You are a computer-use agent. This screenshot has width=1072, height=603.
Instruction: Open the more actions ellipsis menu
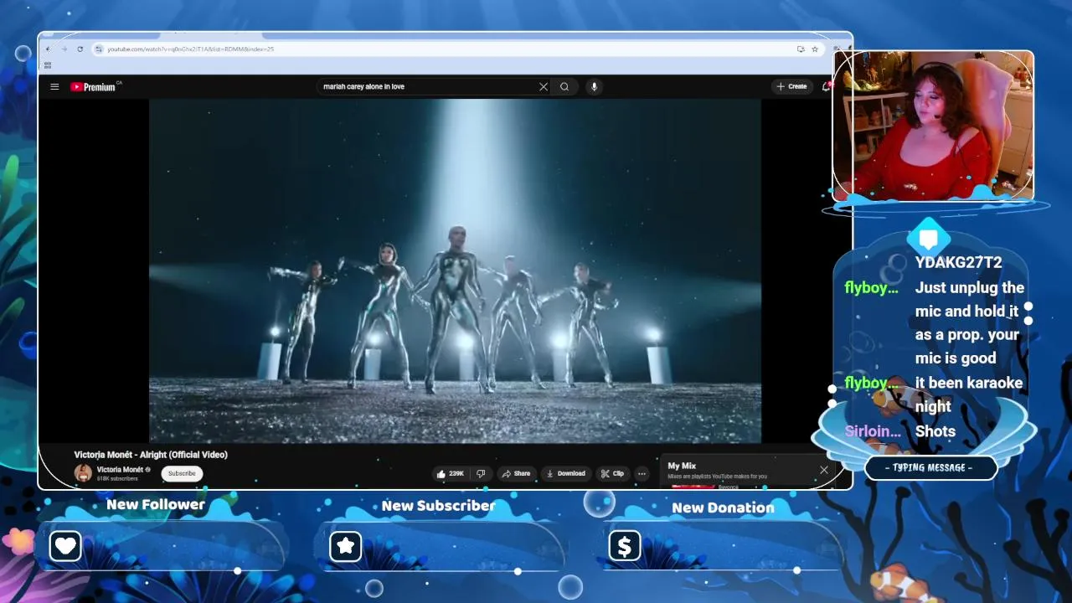[642, 473]
